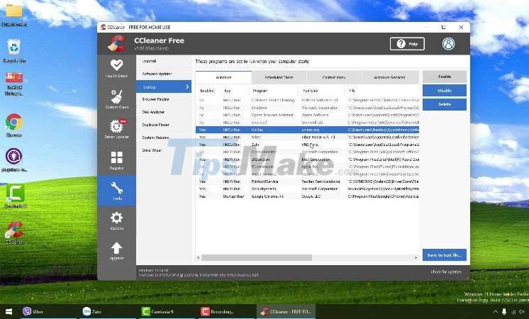
Task: Open System Restore in Tools menu
Action: (164, 138)
